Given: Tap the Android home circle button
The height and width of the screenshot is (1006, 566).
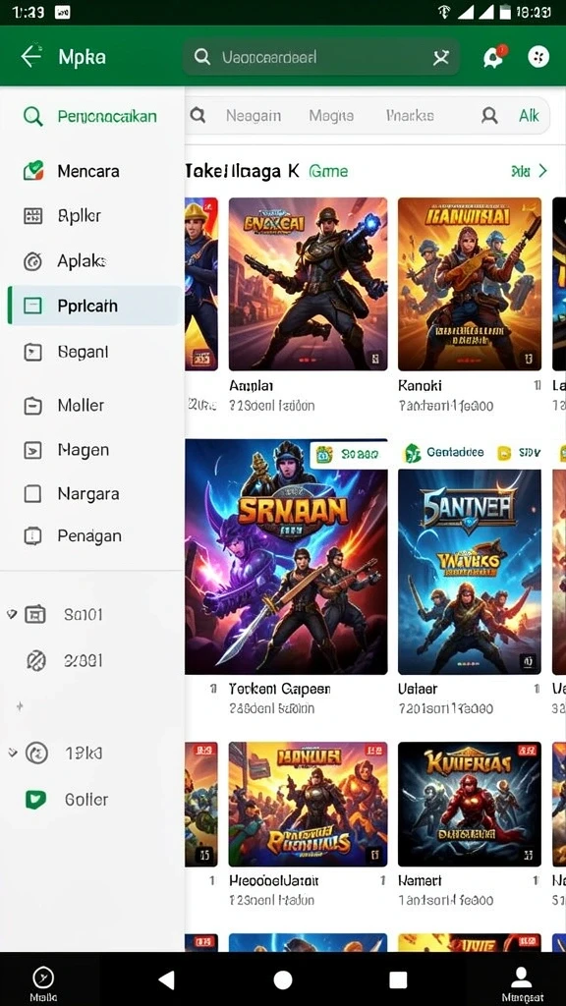Looking at the screenshot, I should click(x=283, y=979).
